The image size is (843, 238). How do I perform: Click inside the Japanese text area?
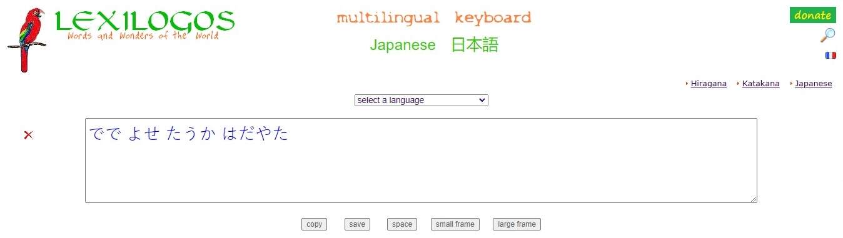pos(421,161)
